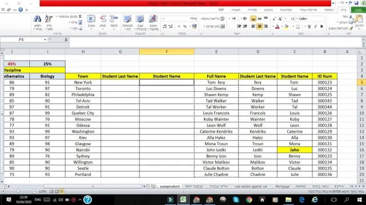366x205 pixels.
Task: Open Chrome from the taskbar
Action: point(249,199)
